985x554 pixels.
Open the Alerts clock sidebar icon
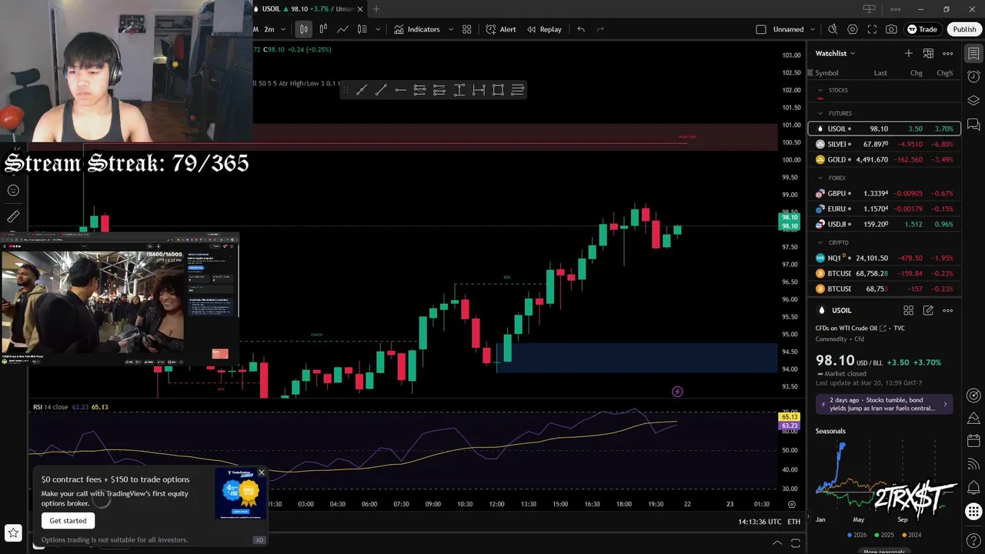[973, 76]
